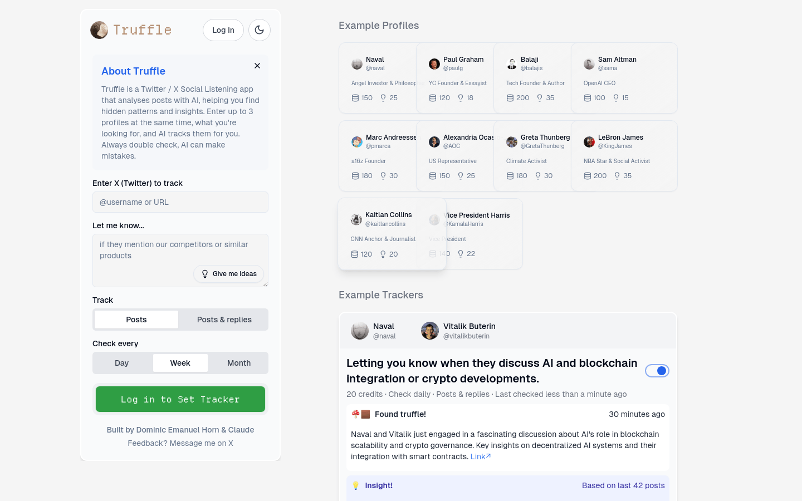
Task: Click the posts icon on Kaitlan Collins card
Action: tap(355, 254)
